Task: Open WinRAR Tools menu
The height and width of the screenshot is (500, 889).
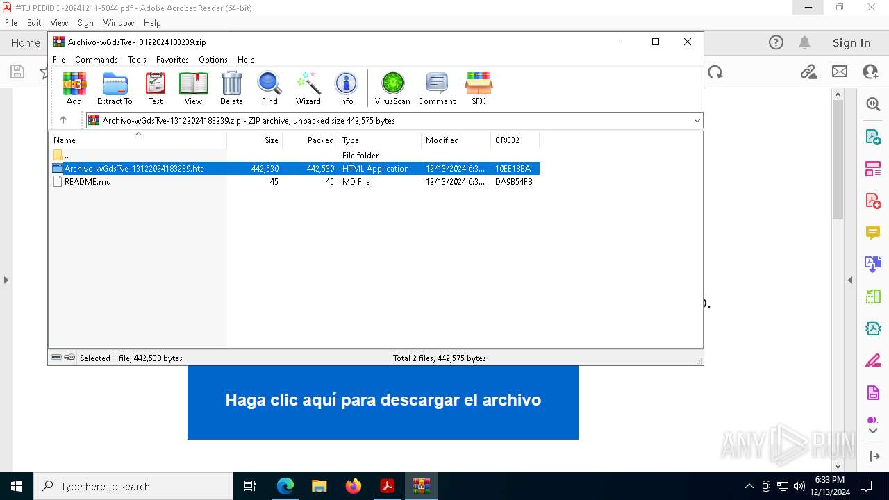Action: [x=137, y=60]
